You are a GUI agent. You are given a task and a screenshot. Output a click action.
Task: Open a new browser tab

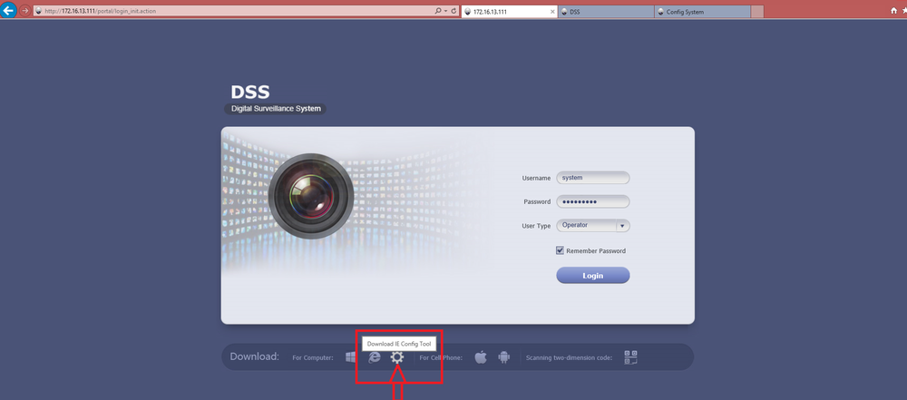757,12
